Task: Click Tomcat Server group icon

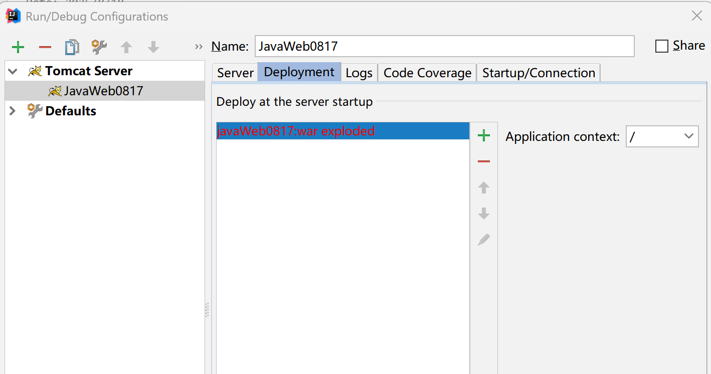Action: click(35, 71)
